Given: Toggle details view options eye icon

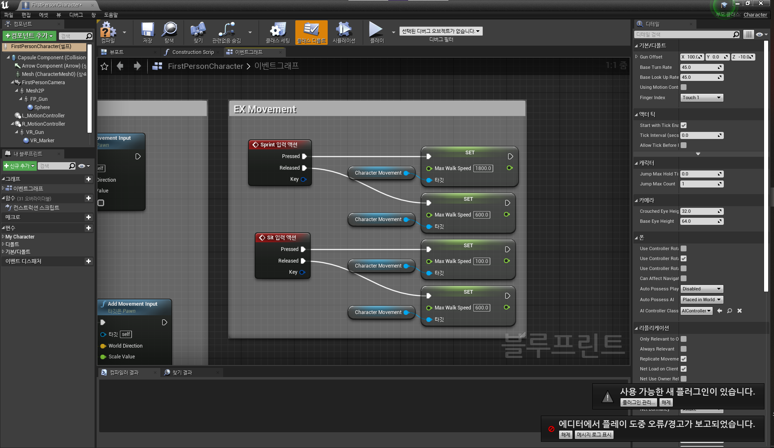Looking at the screenshot, I should pyautogui.click(x=762, y=34).
